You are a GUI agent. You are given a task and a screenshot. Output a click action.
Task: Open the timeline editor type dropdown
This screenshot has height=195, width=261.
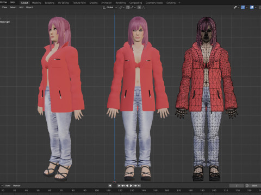point(2,186)
